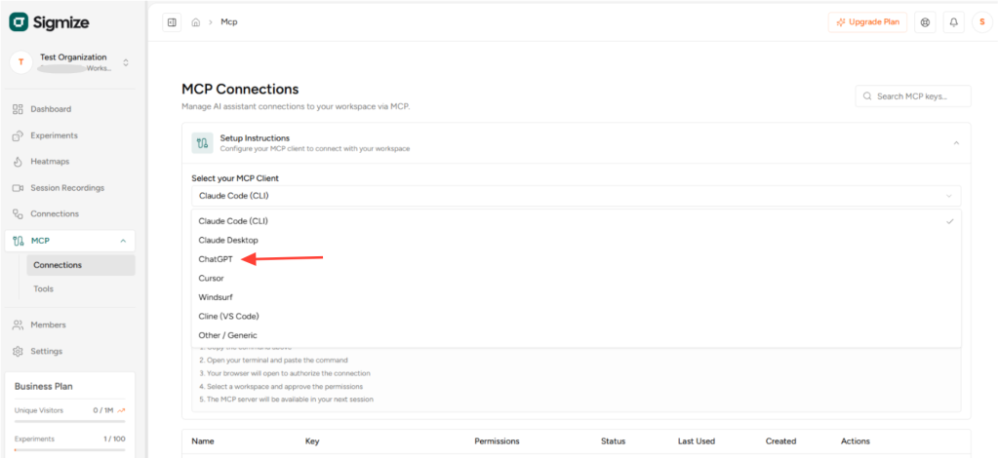The width and height of the screenshot is (999, 458).
Task: Click the Test Organization avatar T
Action: coord(21,62)
